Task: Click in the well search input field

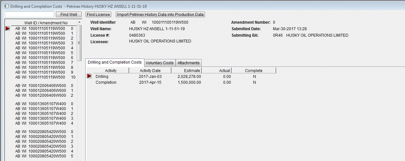Action: 29,15
